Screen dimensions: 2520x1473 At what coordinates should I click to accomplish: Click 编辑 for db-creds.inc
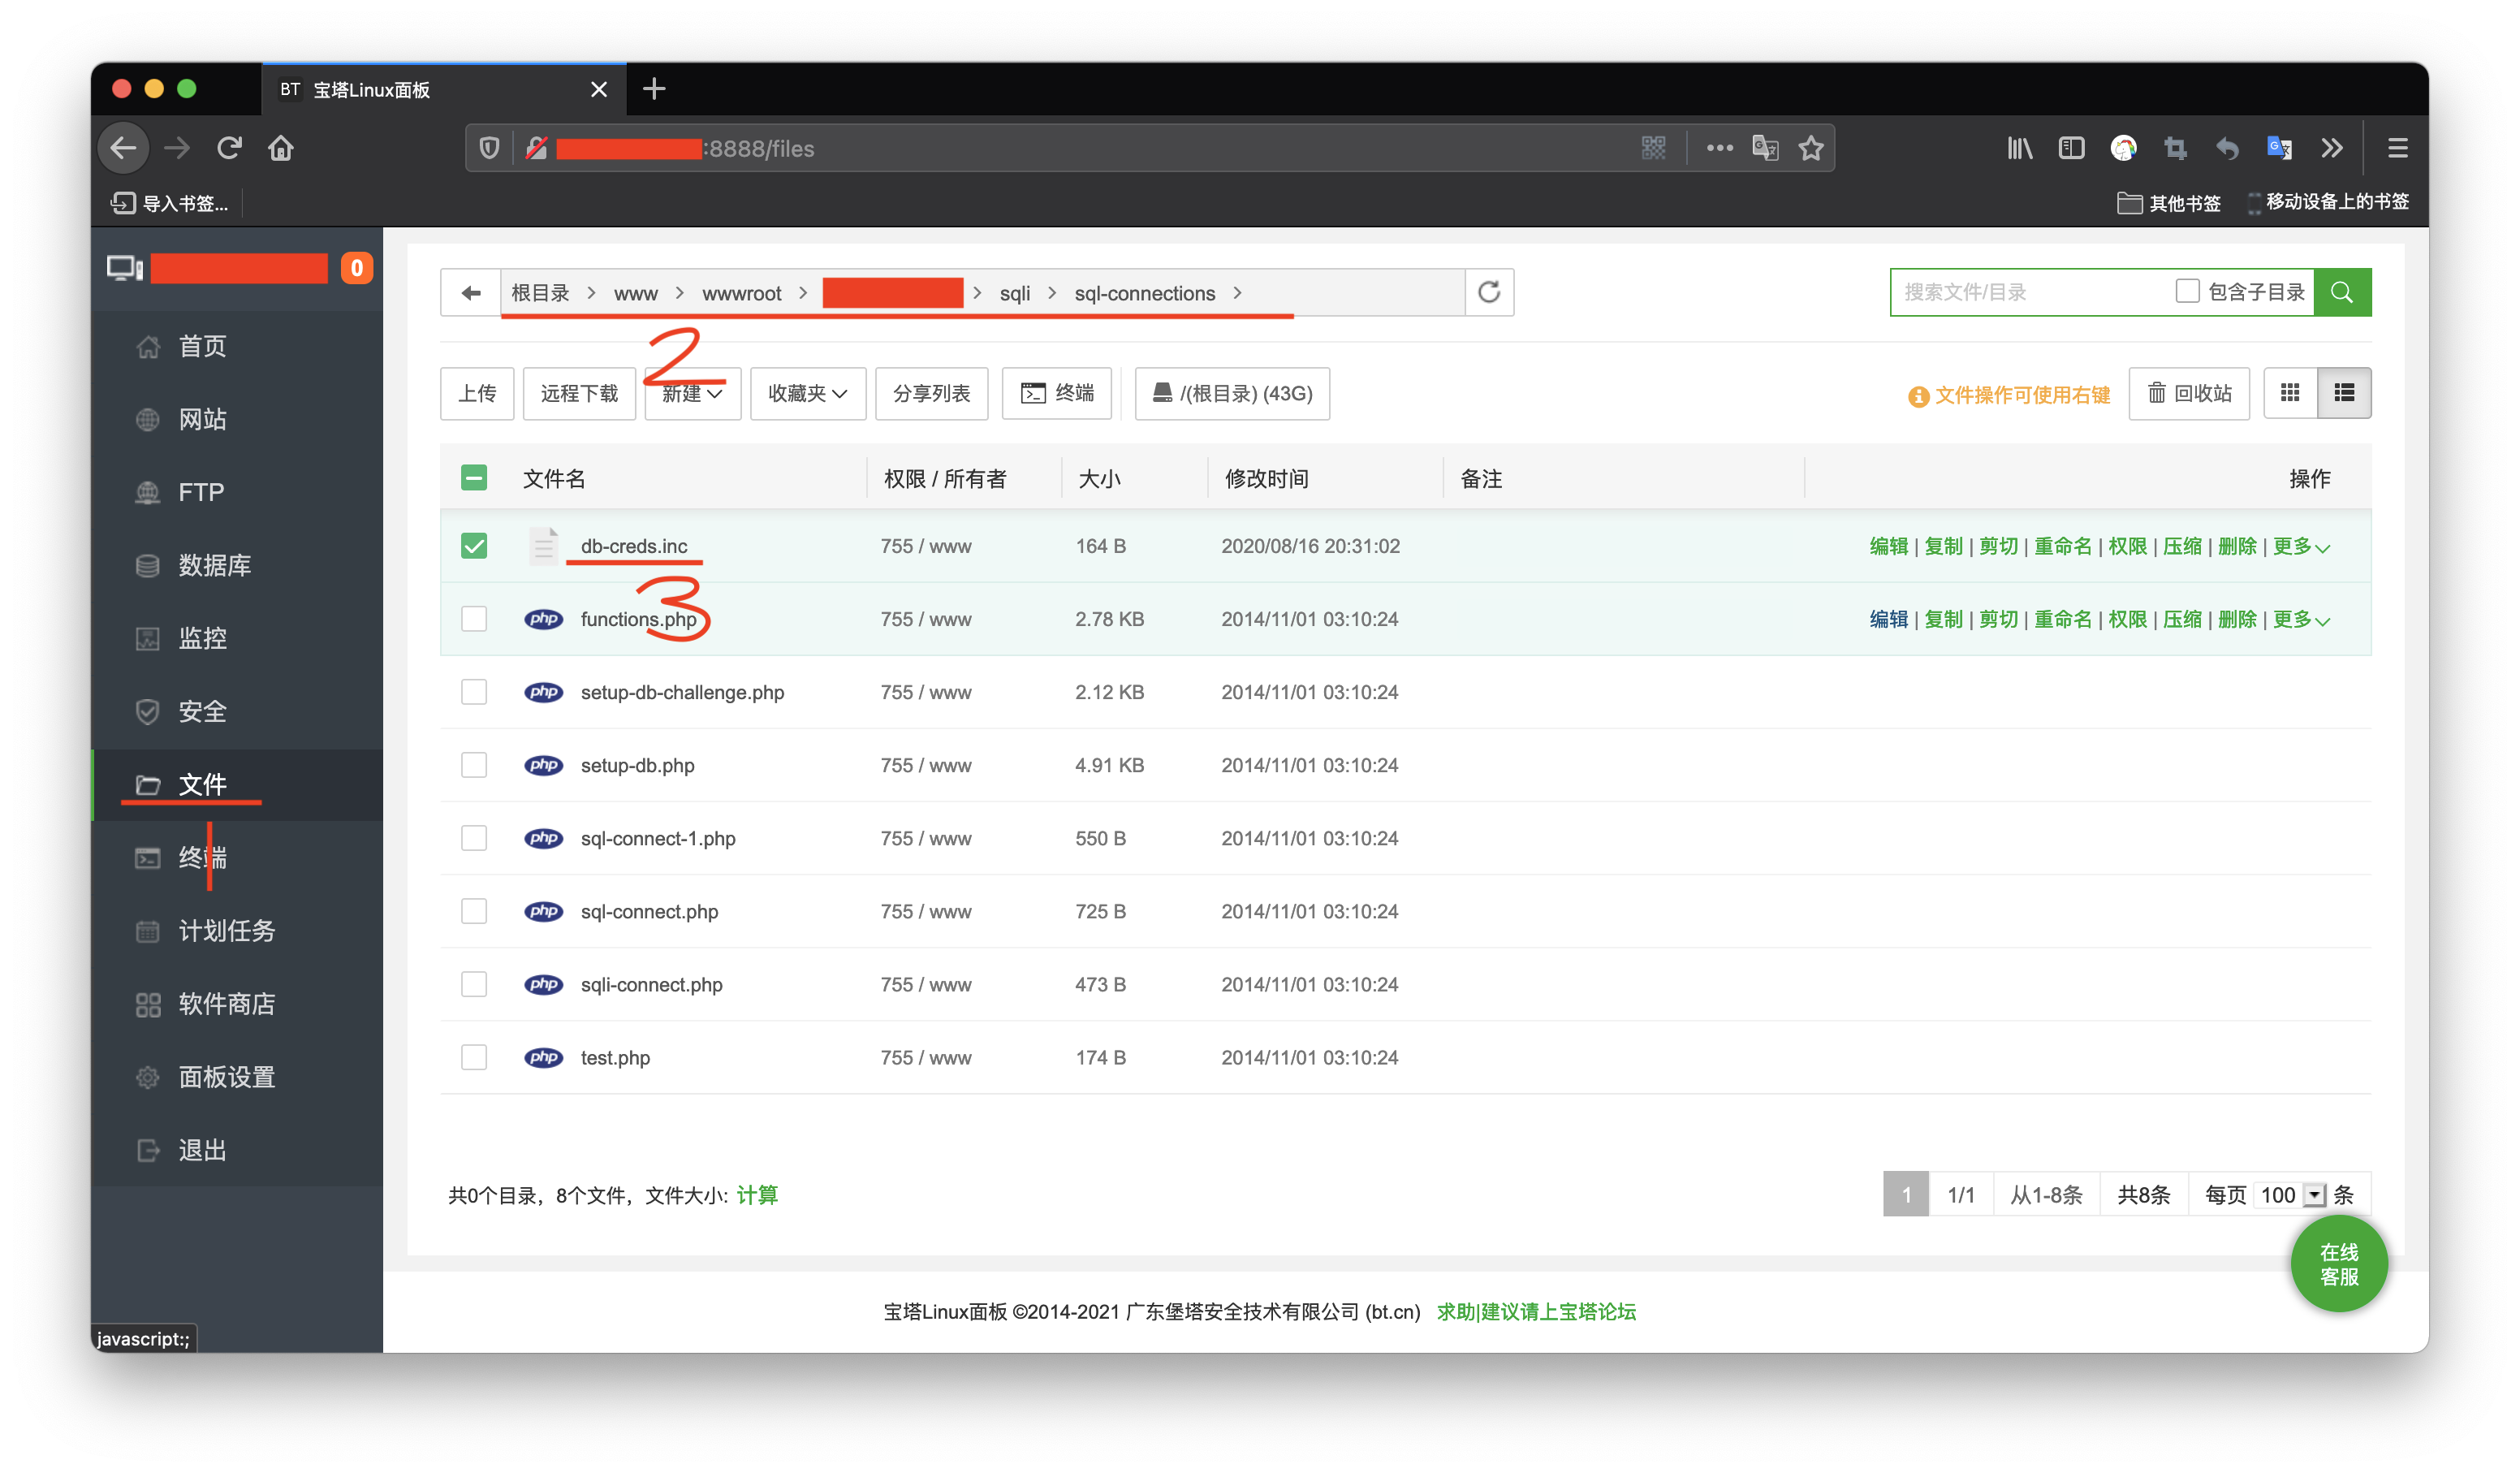pos(1887,546)
